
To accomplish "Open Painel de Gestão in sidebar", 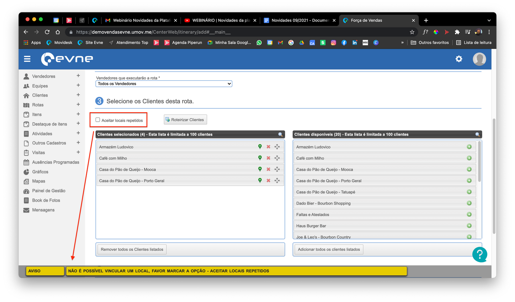I will tap(49, 191).
